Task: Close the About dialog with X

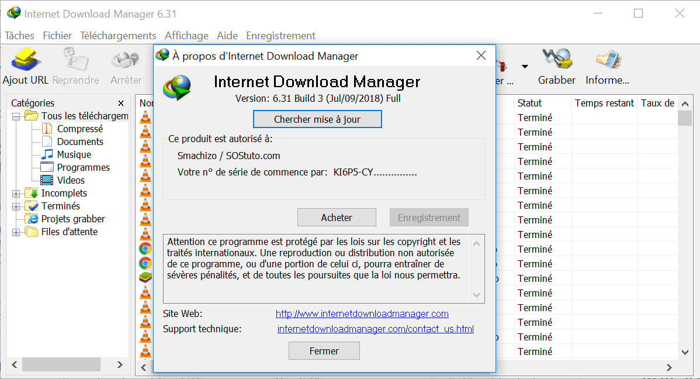Action: pyautogui.click(x=481, y=56)
